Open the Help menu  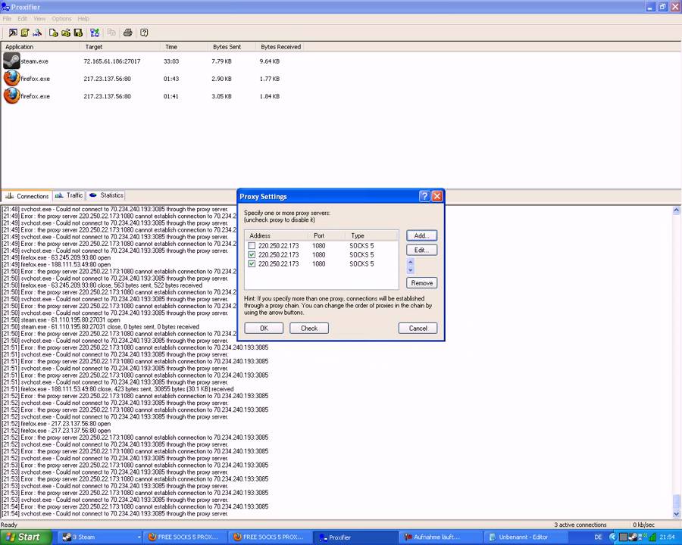pyautogui.click(x=83, y=19)
